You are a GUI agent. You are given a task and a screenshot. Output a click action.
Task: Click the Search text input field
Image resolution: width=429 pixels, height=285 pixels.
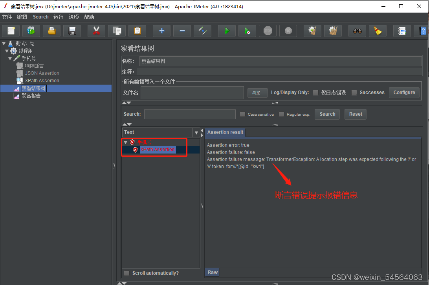(x=190, y=114)
